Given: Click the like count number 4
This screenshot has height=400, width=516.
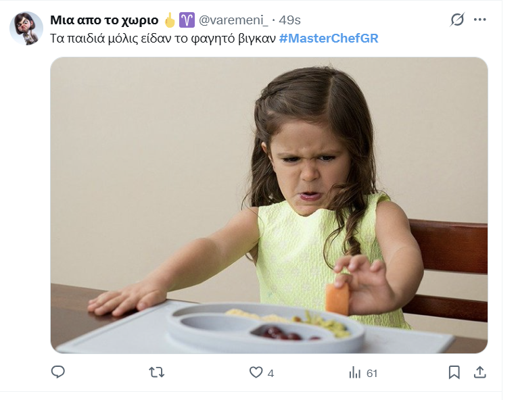Looking at the screenshot, I should [x=271, y=373].
